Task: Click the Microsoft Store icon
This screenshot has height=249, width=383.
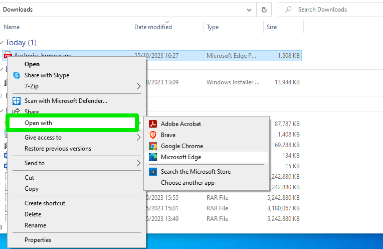Action: pyautogui.click(x=152, y=172)
